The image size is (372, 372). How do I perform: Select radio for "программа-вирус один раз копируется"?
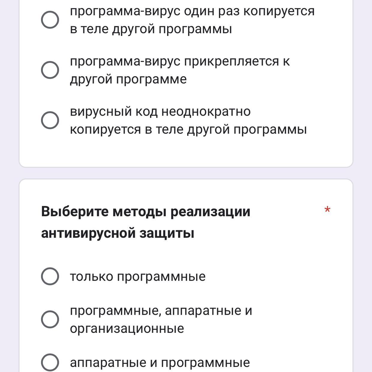coord(50,20)
